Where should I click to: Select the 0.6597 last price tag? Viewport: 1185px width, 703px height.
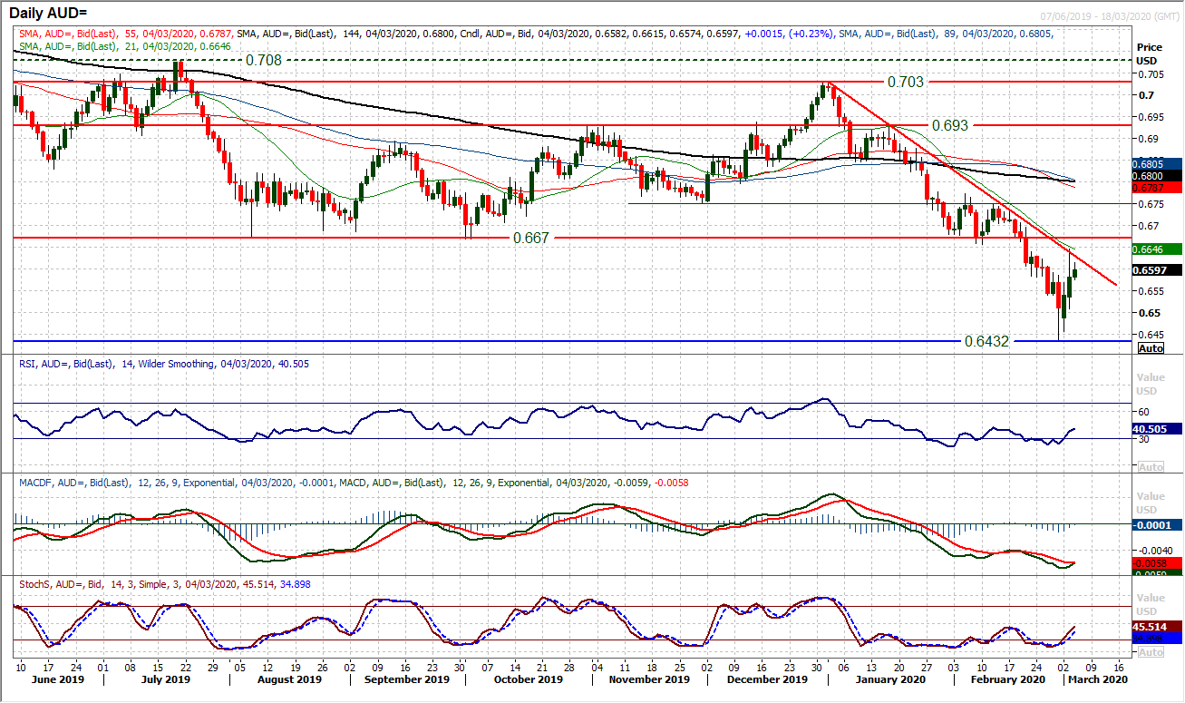[x=1156, y=269]
